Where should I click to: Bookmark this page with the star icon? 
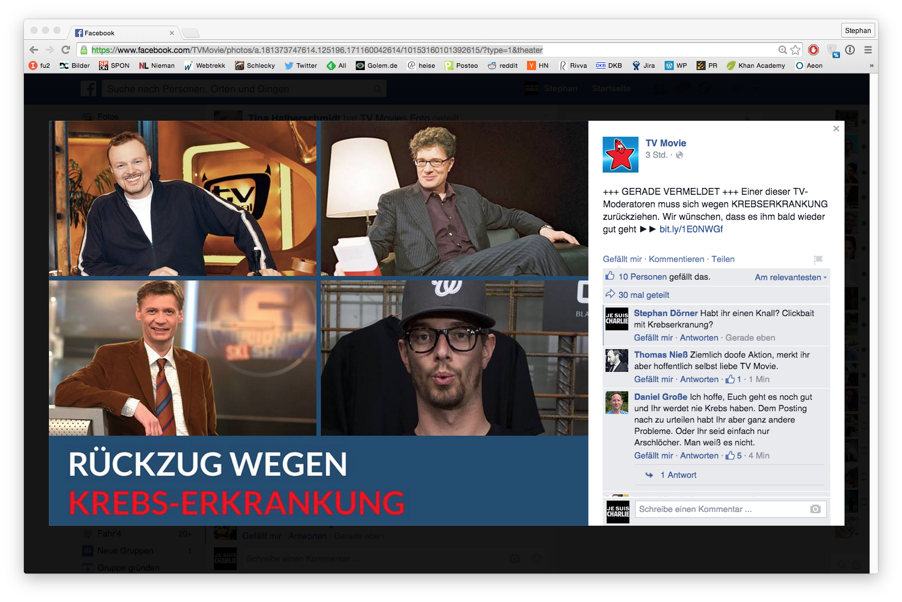pyautogui.click(x=796, y=50)
